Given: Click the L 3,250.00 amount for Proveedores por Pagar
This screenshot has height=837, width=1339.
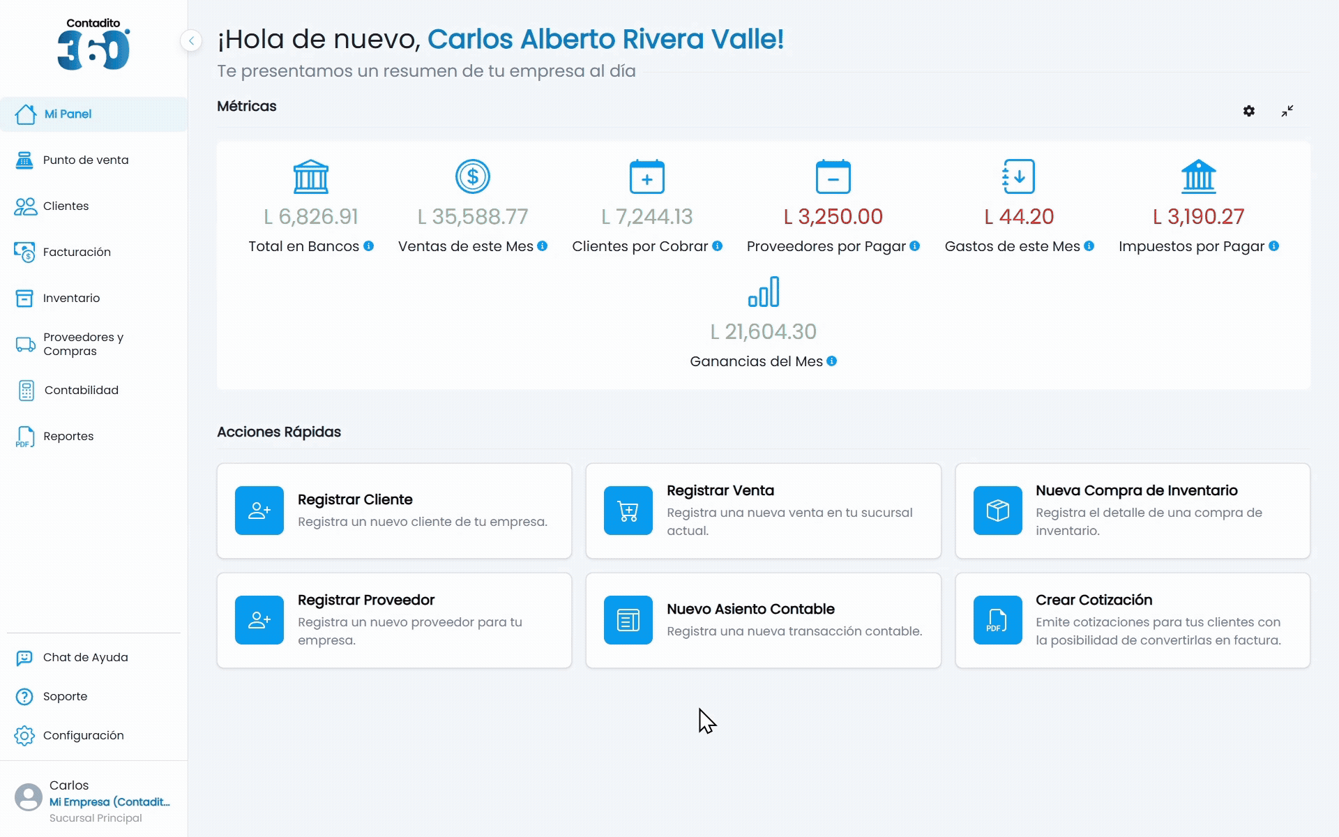Looking at the screenshot, I should coord(833,217).
